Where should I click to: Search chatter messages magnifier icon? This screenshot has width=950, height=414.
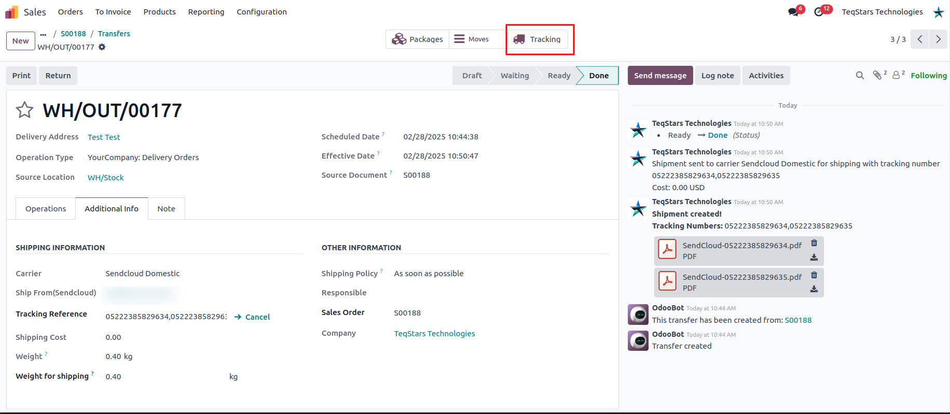tap(860, 76)
